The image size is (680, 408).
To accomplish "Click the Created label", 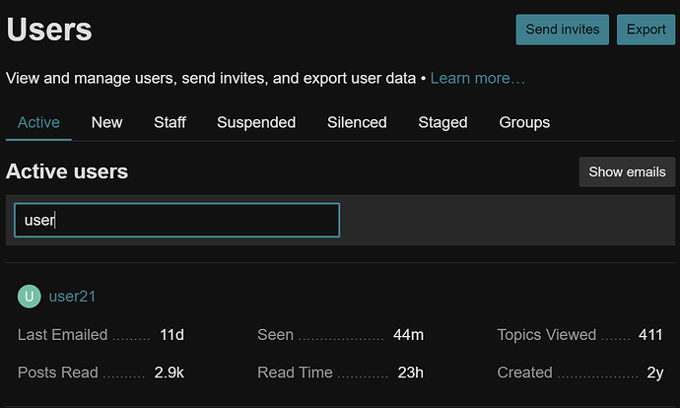I will coord(524,373).
